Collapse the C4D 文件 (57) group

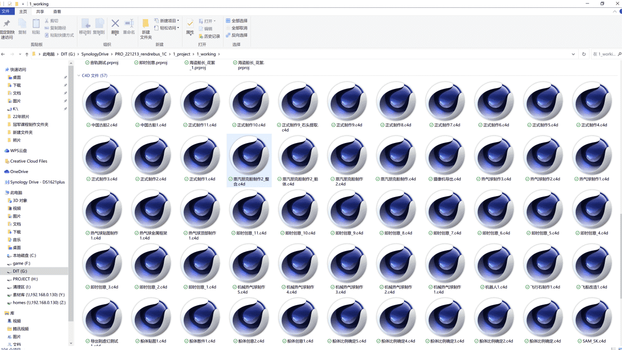click(x=79, y=76)
